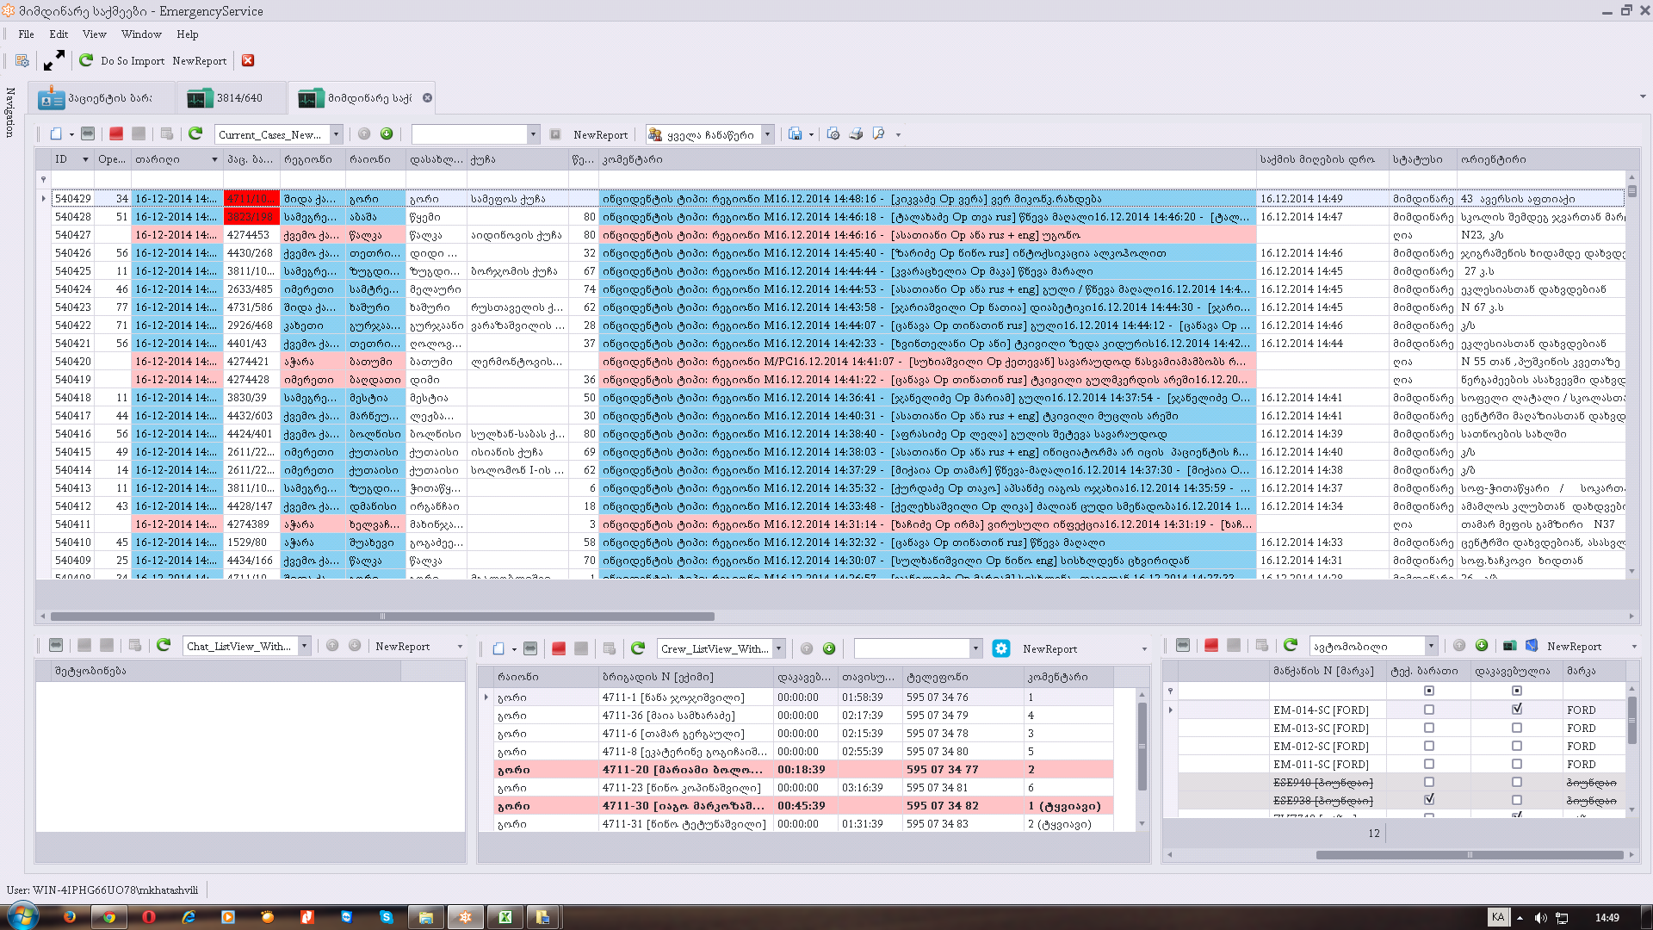Click the fullscreen expand arrows icon
Image resolution: width=1653 pixels, height=930 pixels.
pyautogui.click(x=53, y=60)
